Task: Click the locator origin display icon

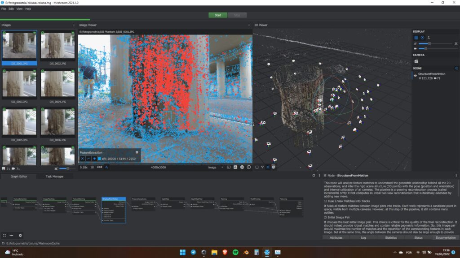Action: [429, 38]
